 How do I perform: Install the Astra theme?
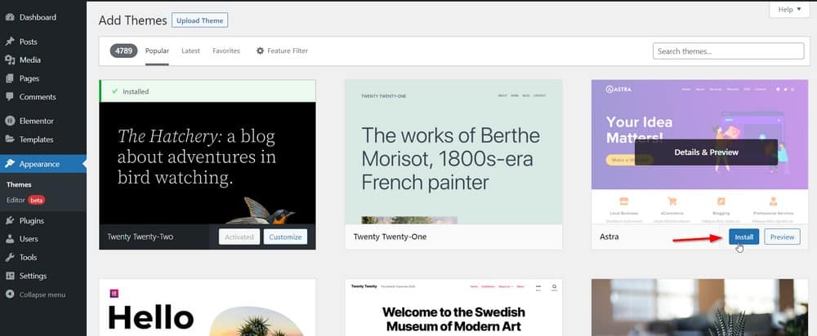click(743, 237)
